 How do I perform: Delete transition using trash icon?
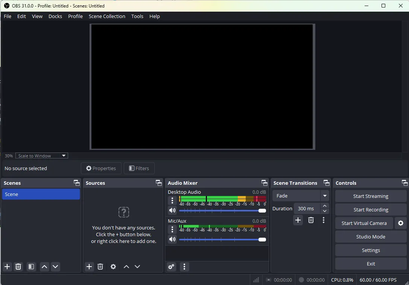[311, 220]
